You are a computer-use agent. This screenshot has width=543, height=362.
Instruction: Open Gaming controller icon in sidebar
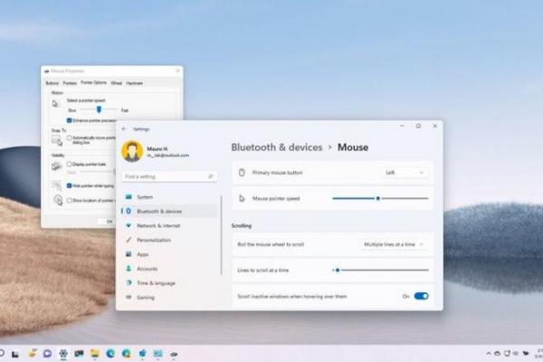point(129,297)
